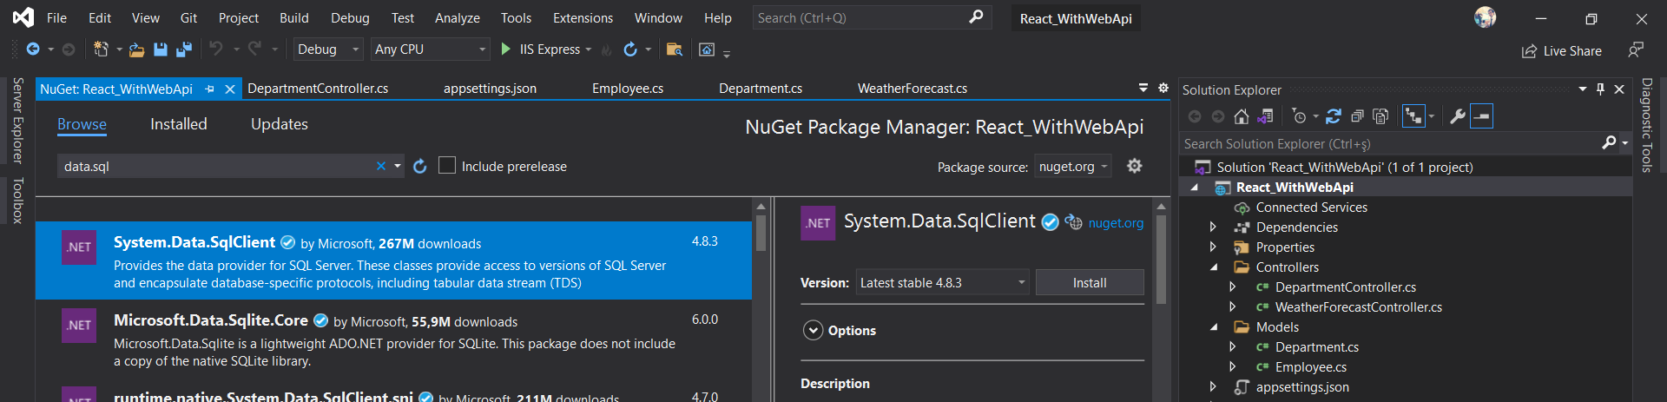Click Collapse All in Solution Explorer

1357,116
